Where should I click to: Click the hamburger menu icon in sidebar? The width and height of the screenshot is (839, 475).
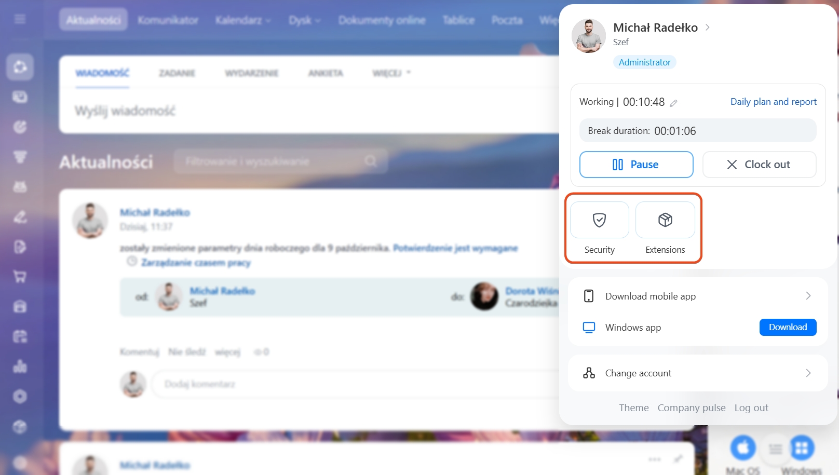coord(20,19)
